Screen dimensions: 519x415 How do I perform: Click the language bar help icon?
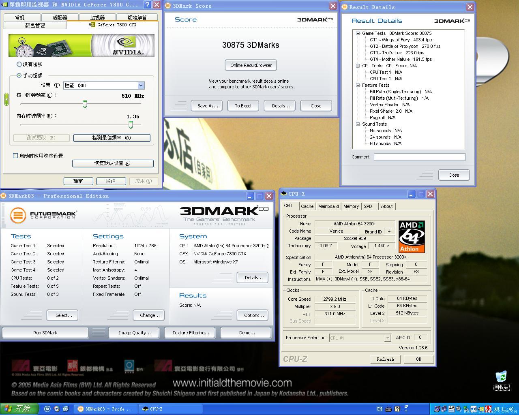pos(397,409)
